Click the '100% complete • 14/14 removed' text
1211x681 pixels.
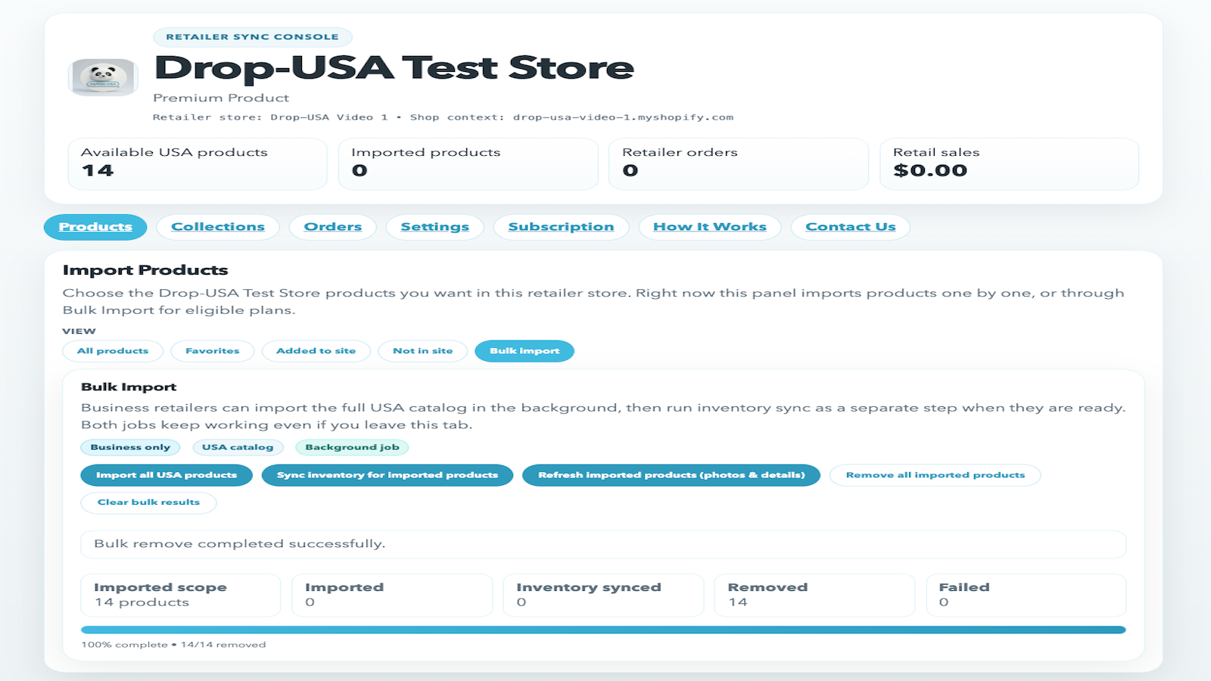(x=174, y=645)
